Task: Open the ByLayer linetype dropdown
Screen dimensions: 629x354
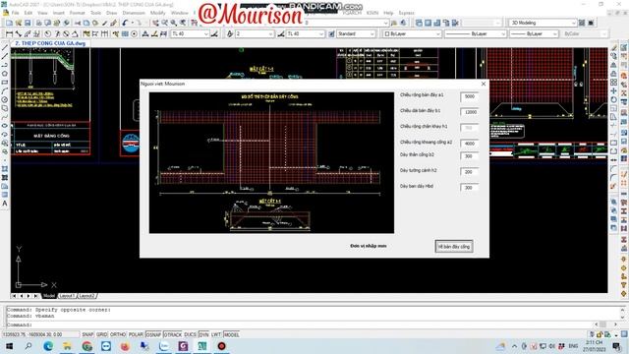Action: [476, 34]
